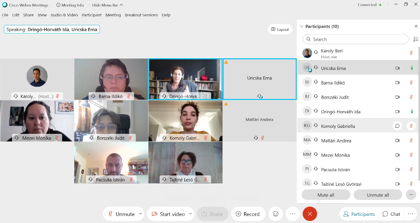Close the Participants panel
The height and width of the screenshot is (223, 420).
tap(416, 26)
